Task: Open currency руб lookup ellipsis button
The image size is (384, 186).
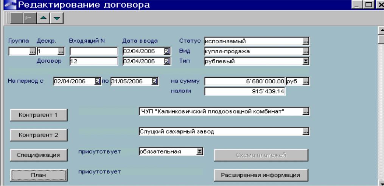Action: [306, 81]
